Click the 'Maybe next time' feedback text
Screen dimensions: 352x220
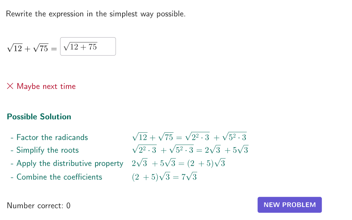point(46,86)
